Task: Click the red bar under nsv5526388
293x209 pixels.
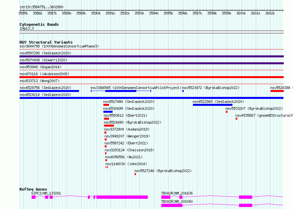Action: (277, 91)
